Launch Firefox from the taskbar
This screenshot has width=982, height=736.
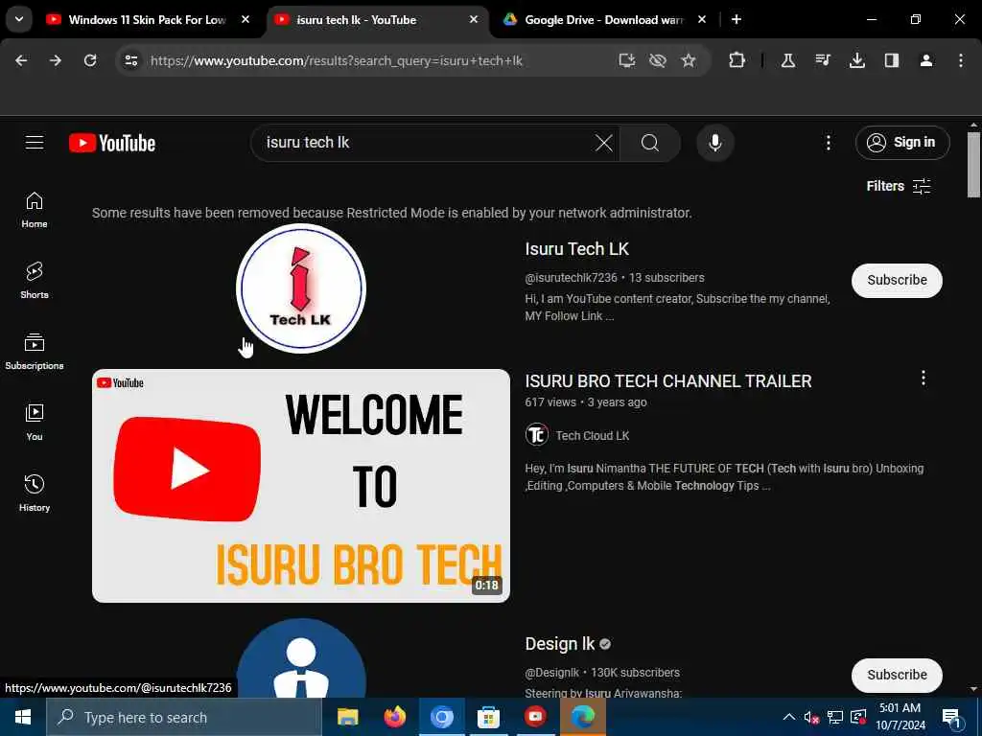394,717
